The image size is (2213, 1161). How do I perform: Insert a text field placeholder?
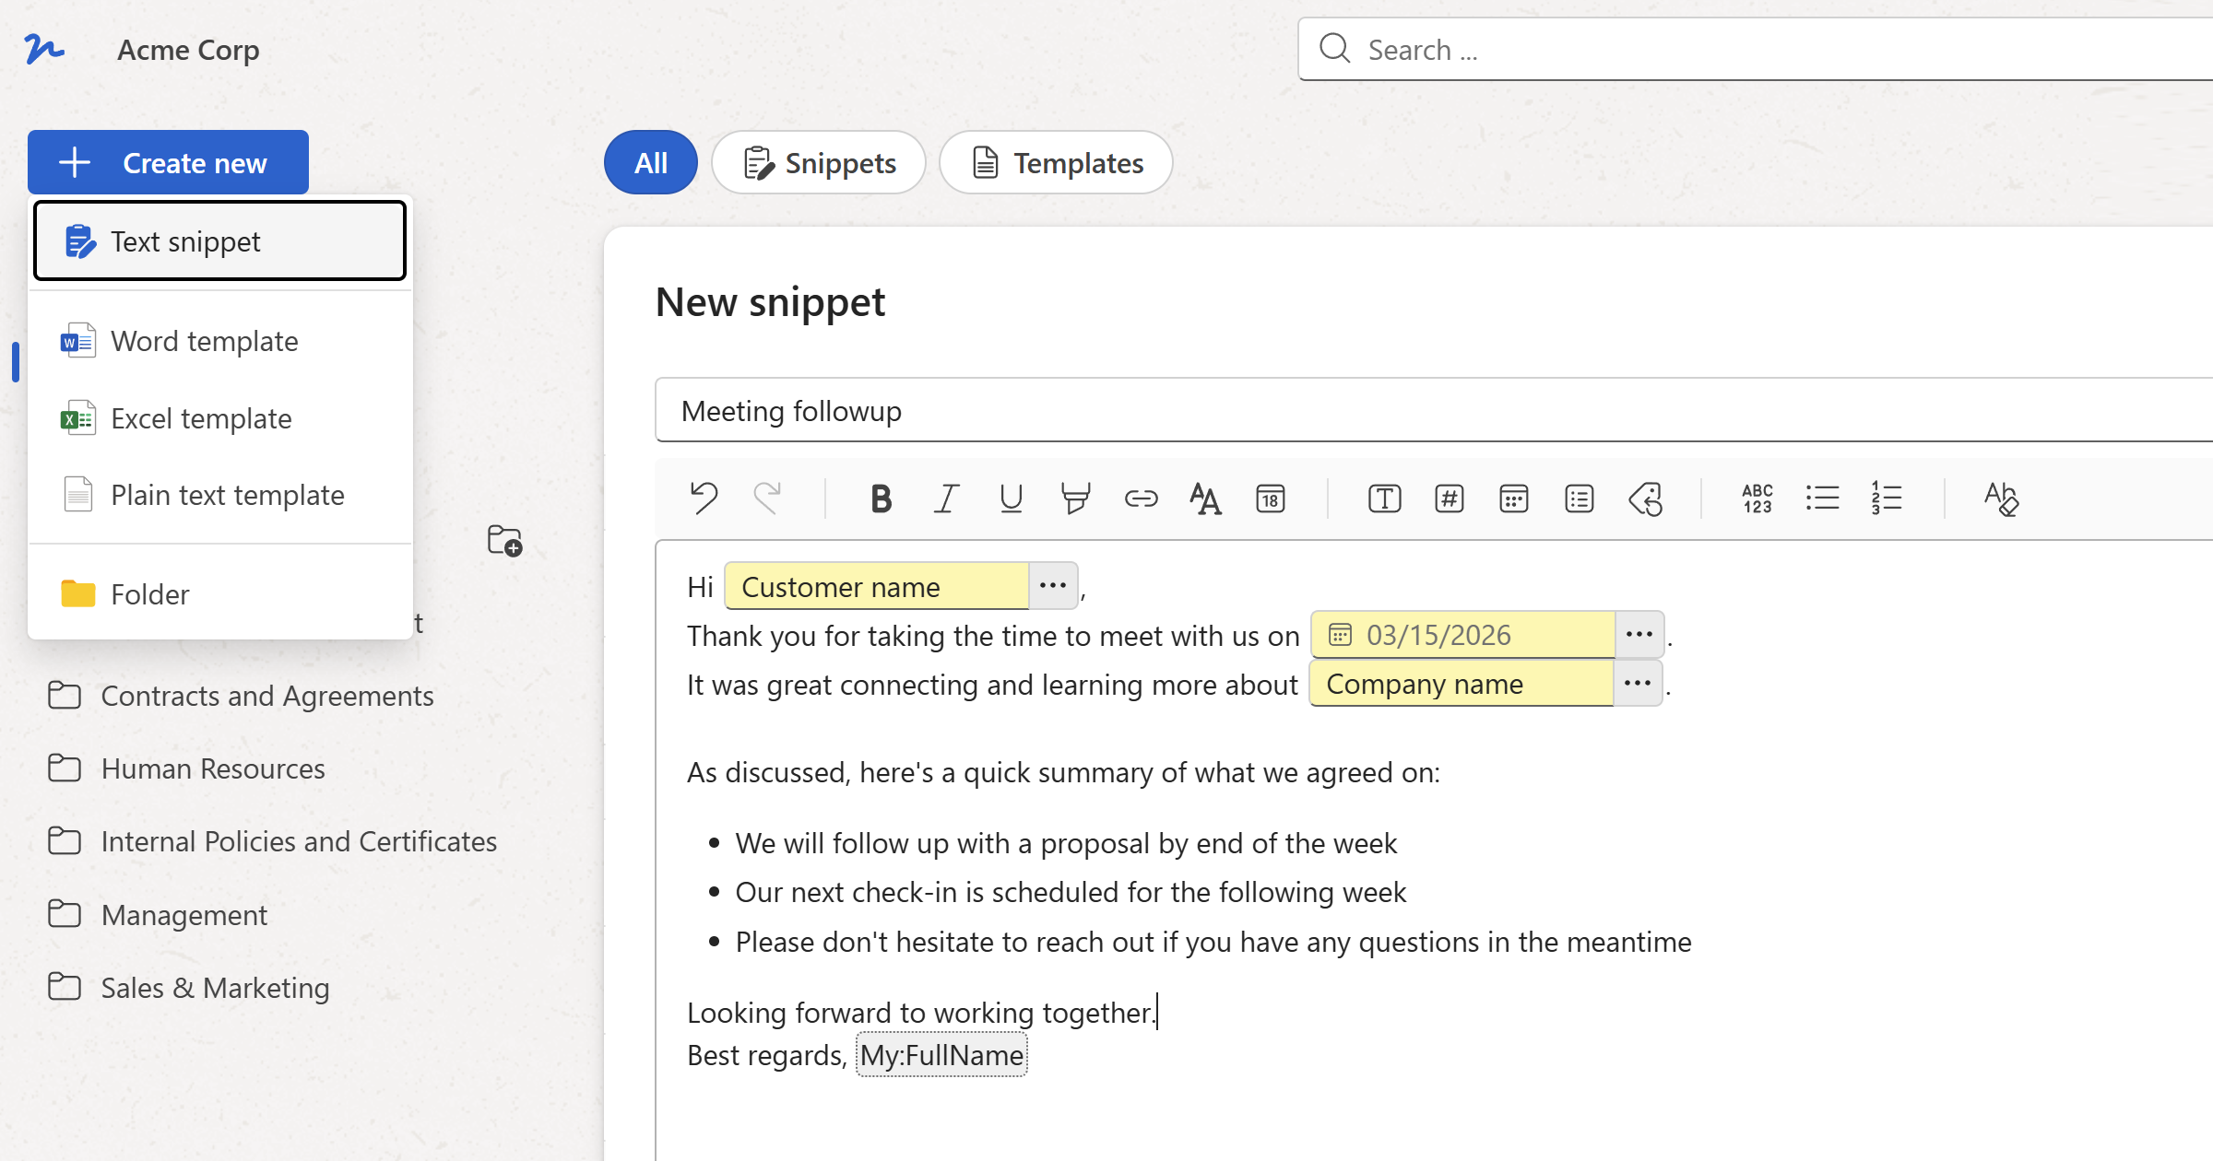point(1384,498)
